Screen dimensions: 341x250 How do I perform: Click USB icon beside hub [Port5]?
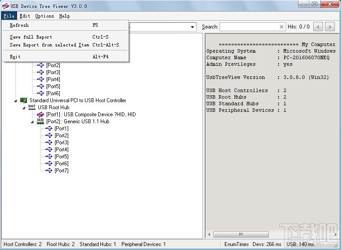click(x=49, y=156)
